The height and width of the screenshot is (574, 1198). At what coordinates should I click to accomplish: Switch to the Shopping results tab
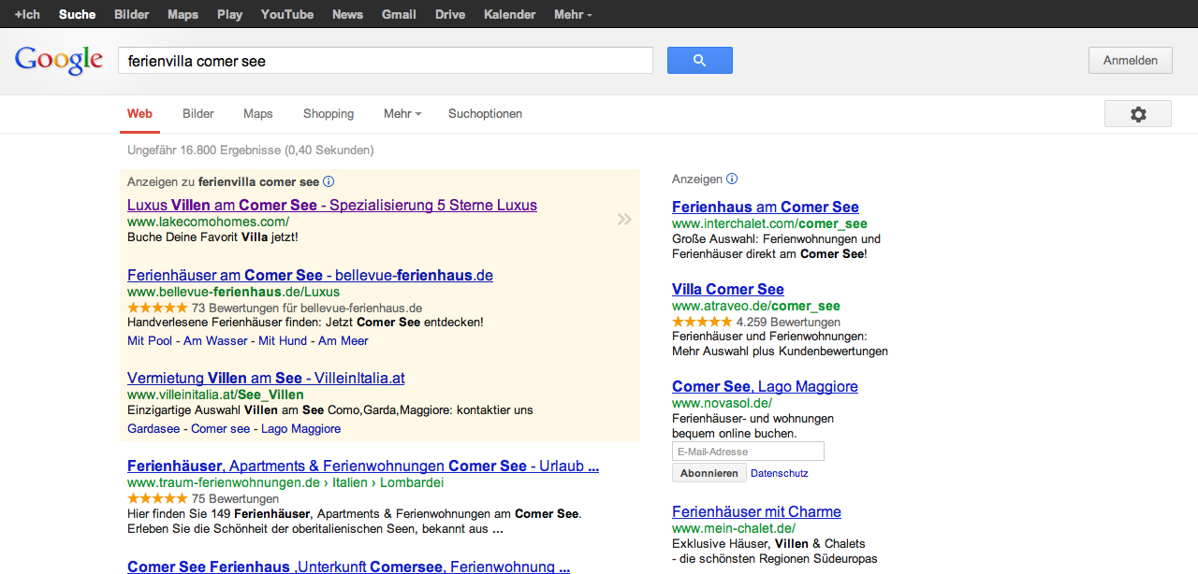[x=329, y=114]
